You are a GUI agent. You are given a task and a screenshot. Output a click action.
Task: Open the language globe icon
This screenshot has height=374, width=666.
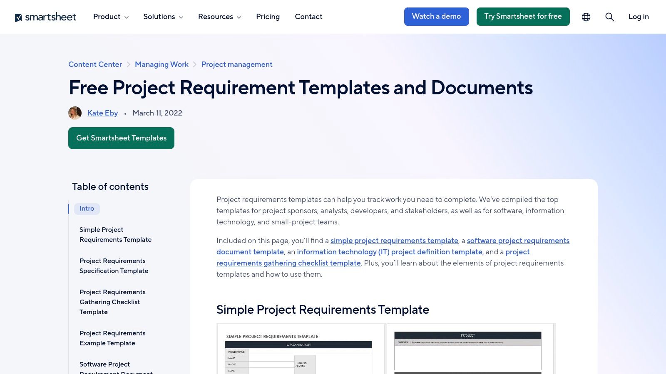[586, 17]
